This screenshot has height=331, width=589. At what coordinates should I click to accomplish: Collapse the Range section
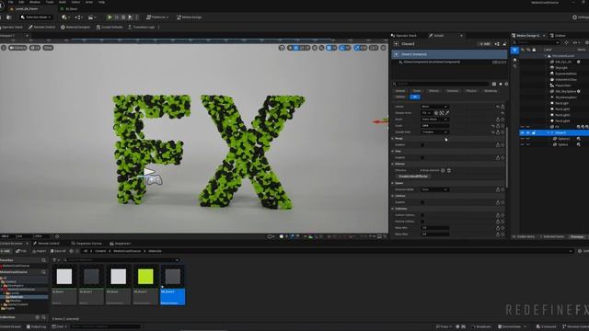393,139
